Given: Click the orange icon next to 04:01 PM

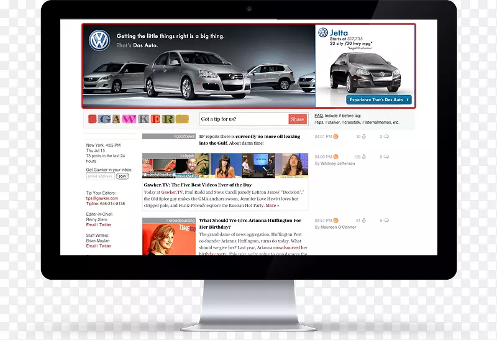Looking at the screenshot, I should 335,137.
